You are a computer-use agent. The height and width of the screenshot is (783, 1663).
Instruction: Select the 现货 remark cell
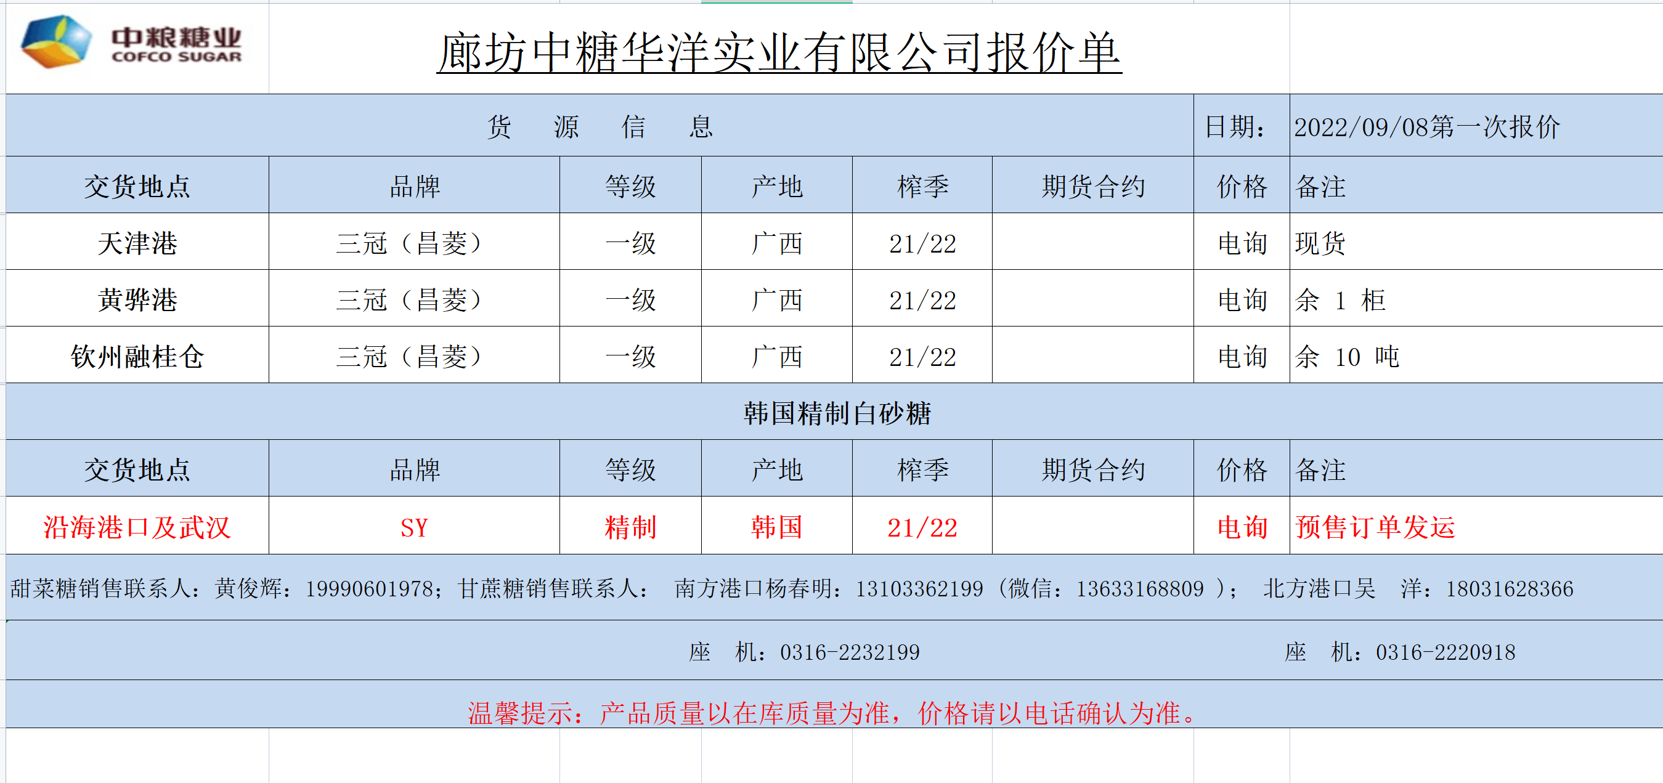[x=1320, y=243]
